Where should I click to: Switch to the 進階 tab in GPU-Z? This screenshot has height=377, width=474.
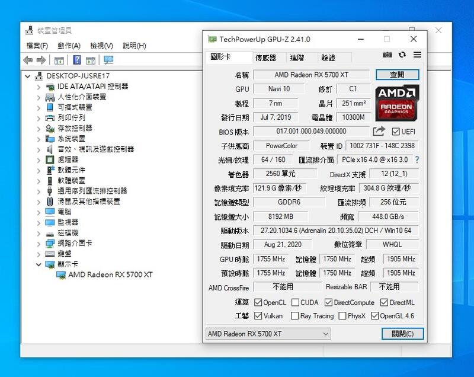tap(301, 57)
